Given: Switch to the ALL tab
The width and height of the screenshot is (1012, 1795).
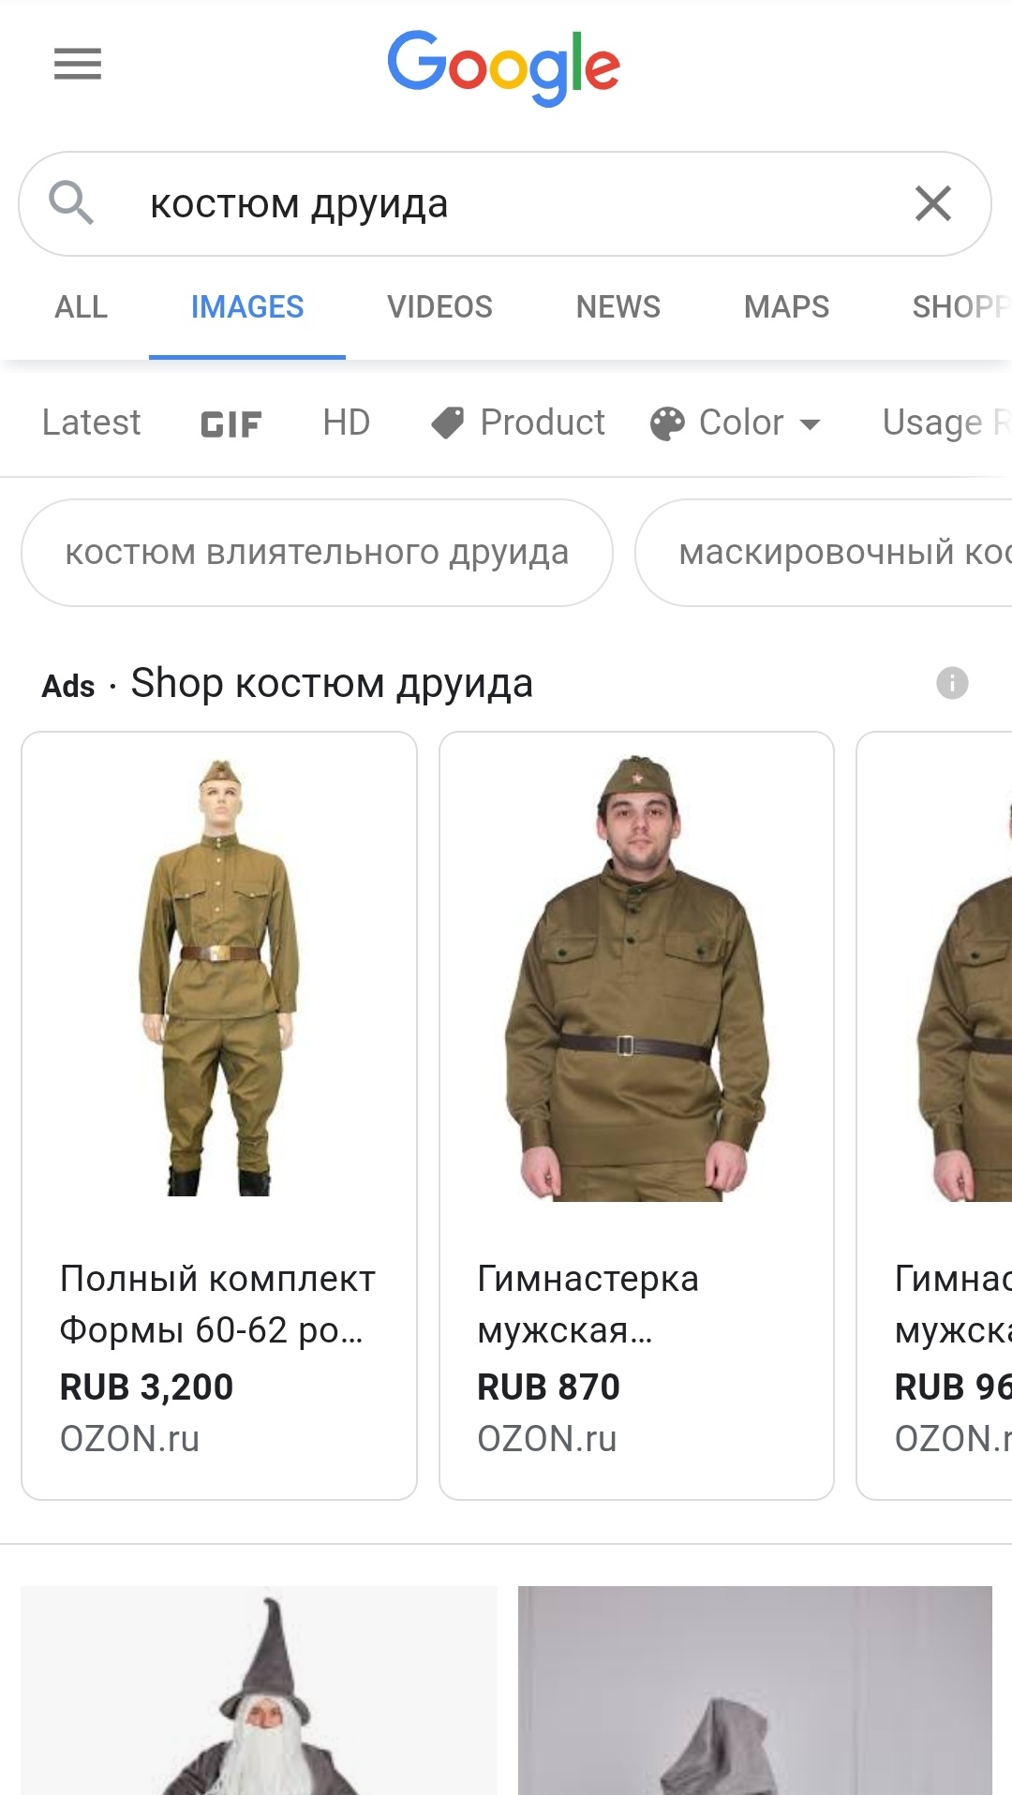Looking at the screenshot, I should [82, 307].
